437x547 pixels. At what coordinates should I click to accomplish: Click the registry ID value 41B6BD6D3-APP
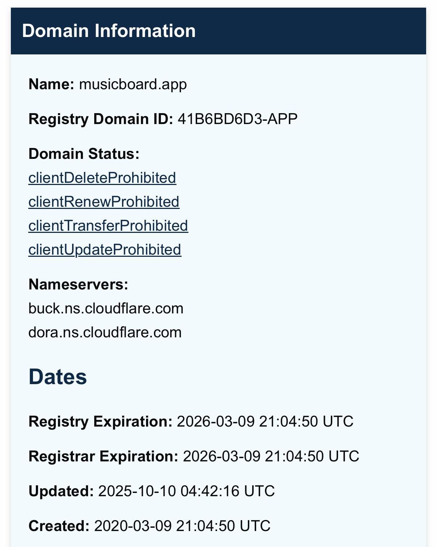point(237,119)
